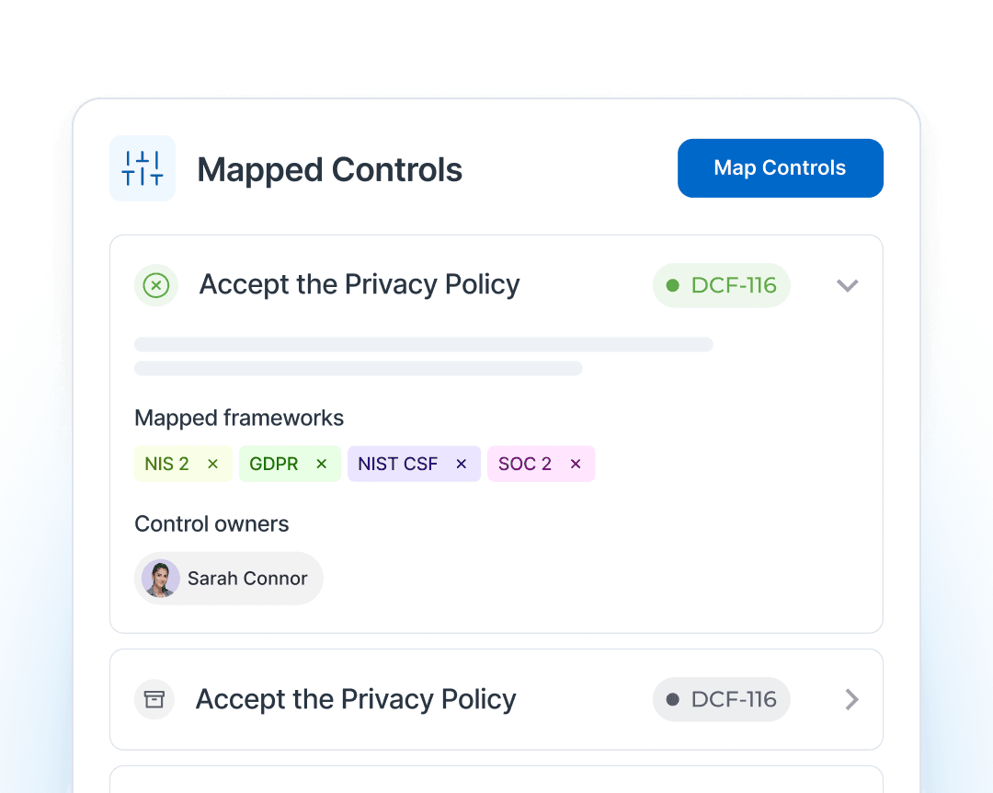Click the Map Controls button
993x793 pixels.
click(780, 168)
